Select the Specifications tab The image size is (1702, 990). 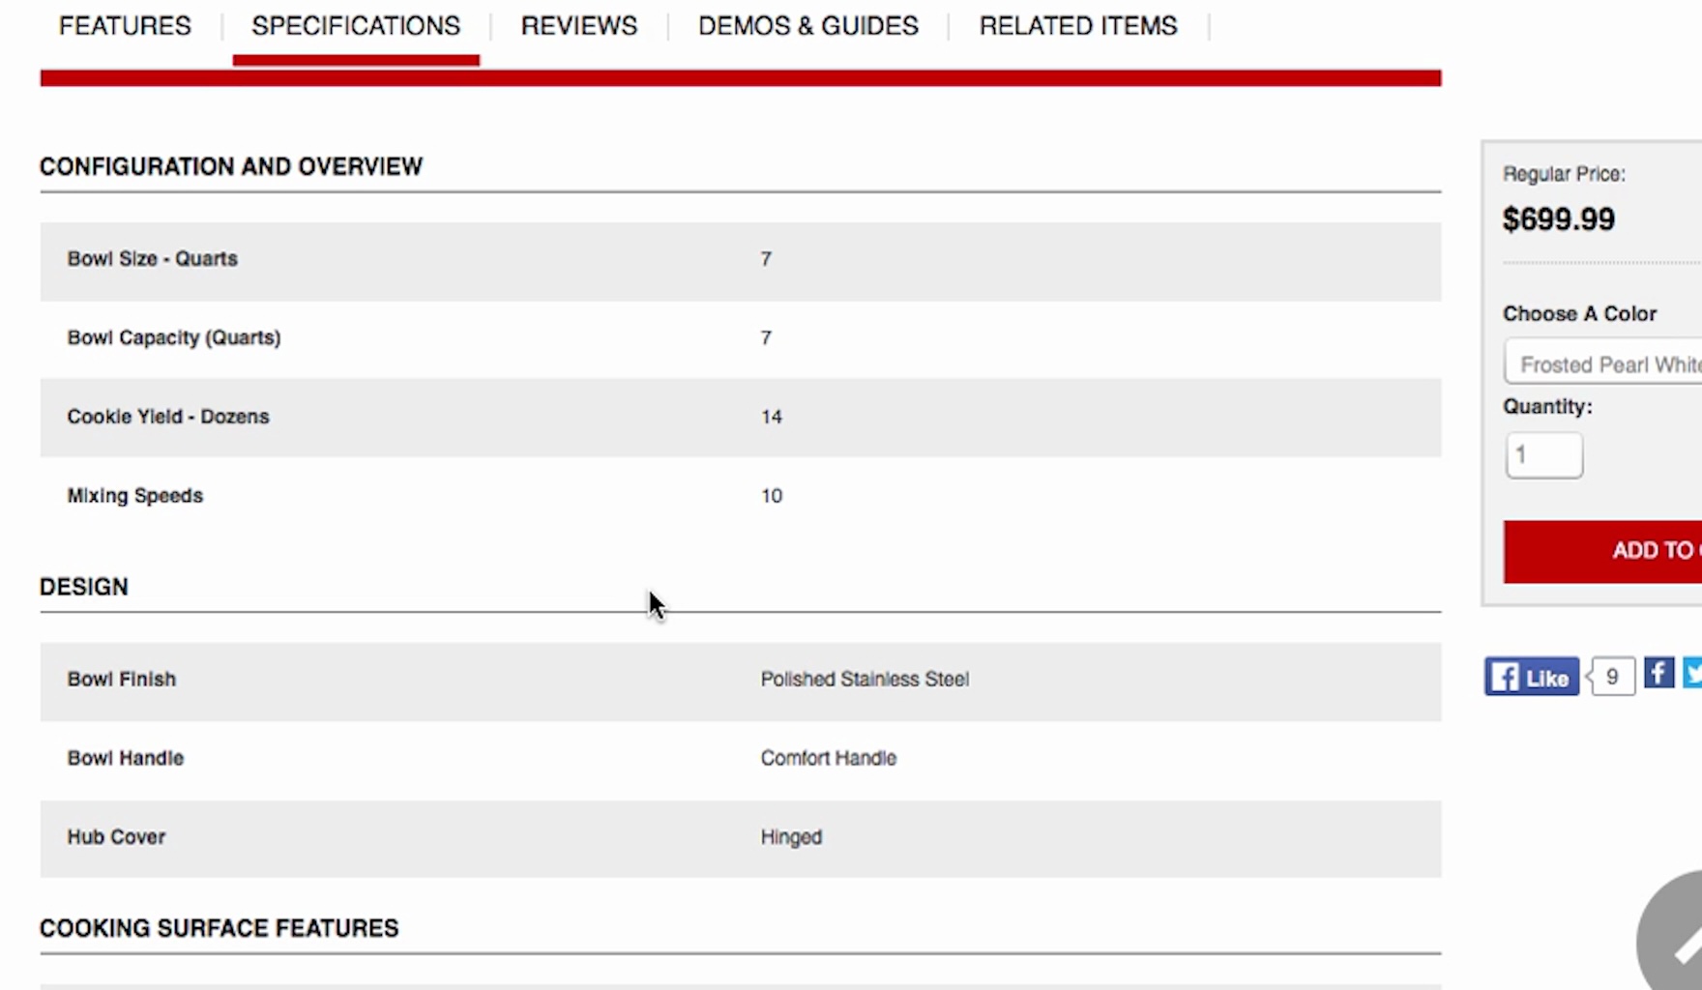(356, 26)
